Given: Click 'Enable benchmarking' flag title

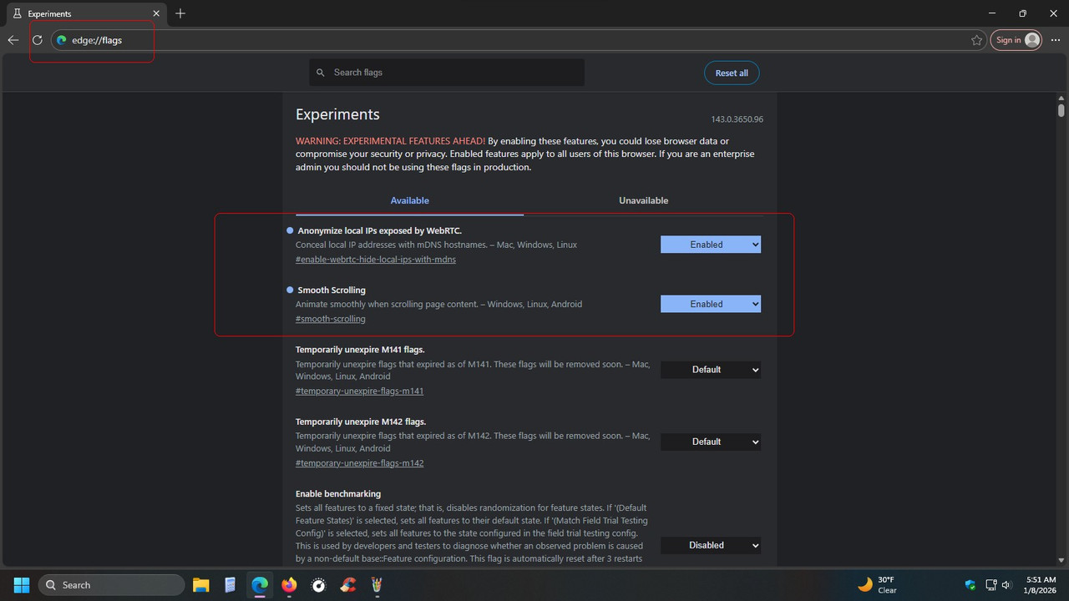Looking at the screenshot, I should pyautogui.click(x=338, y=493).
